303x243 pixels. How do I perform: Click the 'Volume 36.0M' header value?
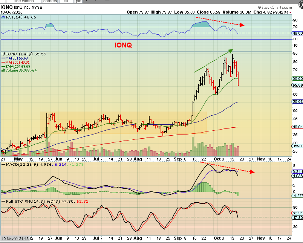click(237, 12)
